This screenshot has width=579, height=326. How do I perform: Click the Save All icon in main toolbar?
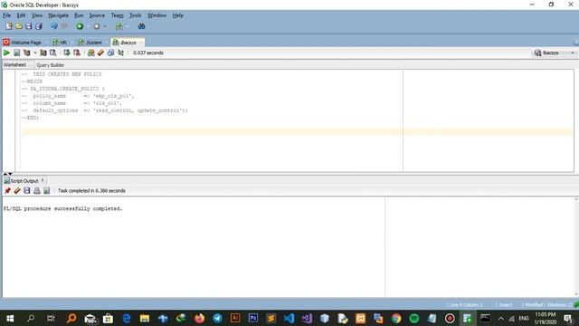click(x=38, y=26)
